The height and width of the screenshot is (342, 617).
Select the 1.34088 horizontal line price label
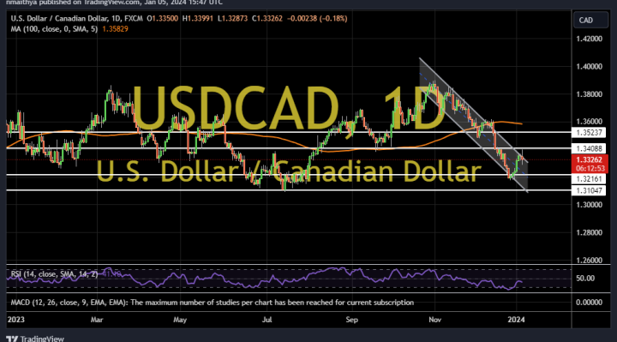click(x=589, y=148)
